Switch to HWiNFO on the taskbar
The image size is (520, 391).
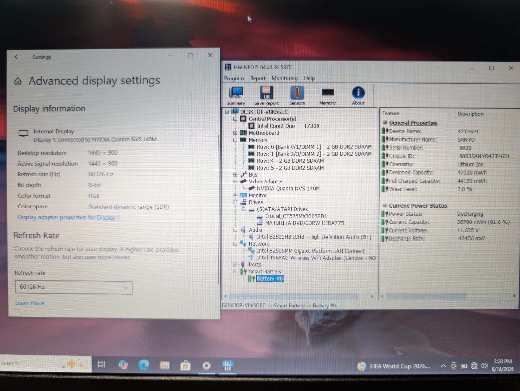click(x=227, y=366)
